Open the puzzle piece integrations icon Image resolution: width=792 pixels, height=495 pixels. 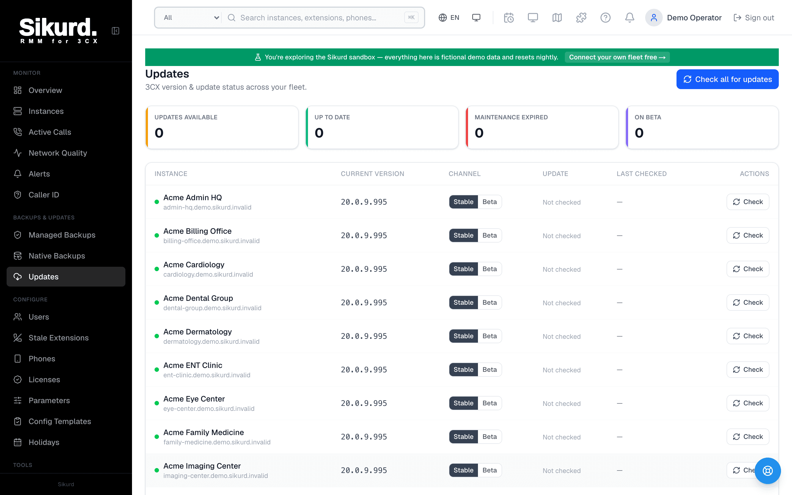581,18
